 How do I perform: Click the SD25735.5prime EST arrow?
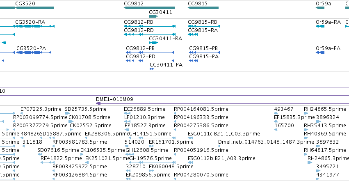pos(67,113)
